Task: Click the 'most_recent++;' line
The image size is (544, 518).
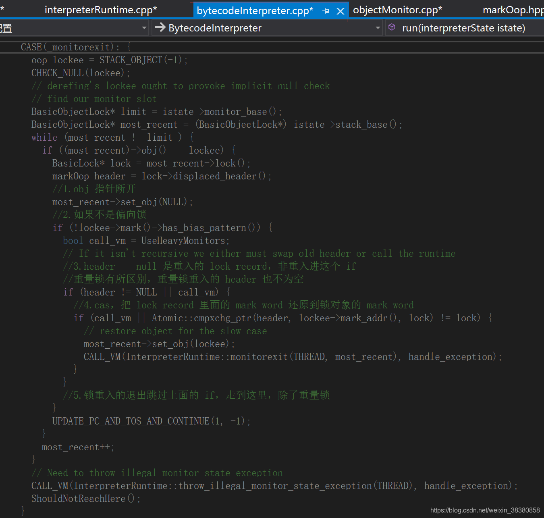Action: 78,447
